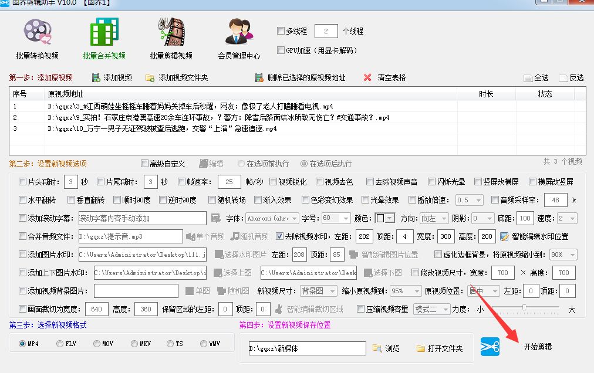Viewport: 594px width, 373px height.
Task: Click 智能编辑水印位置 icon
Action: [x=504, y=237]
